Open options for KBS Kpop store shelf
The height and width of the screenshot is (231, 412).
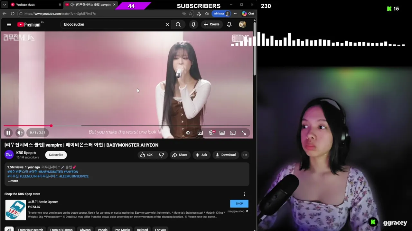(245, 194)
